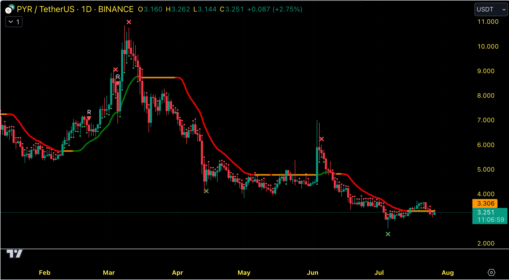The height and width of the screenshot is (280, 509).
Task: Click the Aug label on time axis
Action: (448, 273)
